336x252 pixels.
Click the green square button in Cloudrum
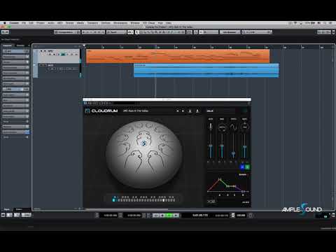[247, 167]
